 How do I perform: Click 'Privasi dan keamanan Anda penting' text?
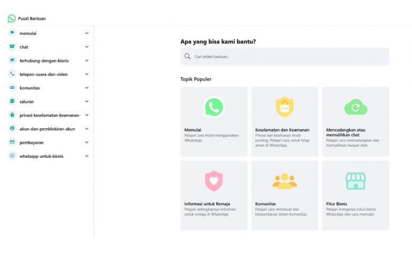pyautogui.click(x=282, y=140)
